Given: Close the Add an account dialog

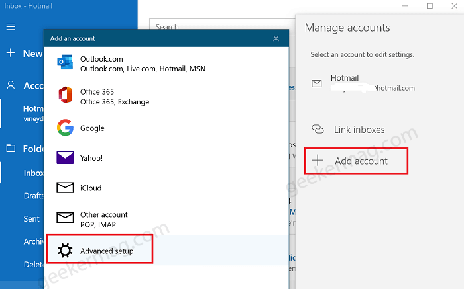Looking at the screenshot, I should point(276,38).
